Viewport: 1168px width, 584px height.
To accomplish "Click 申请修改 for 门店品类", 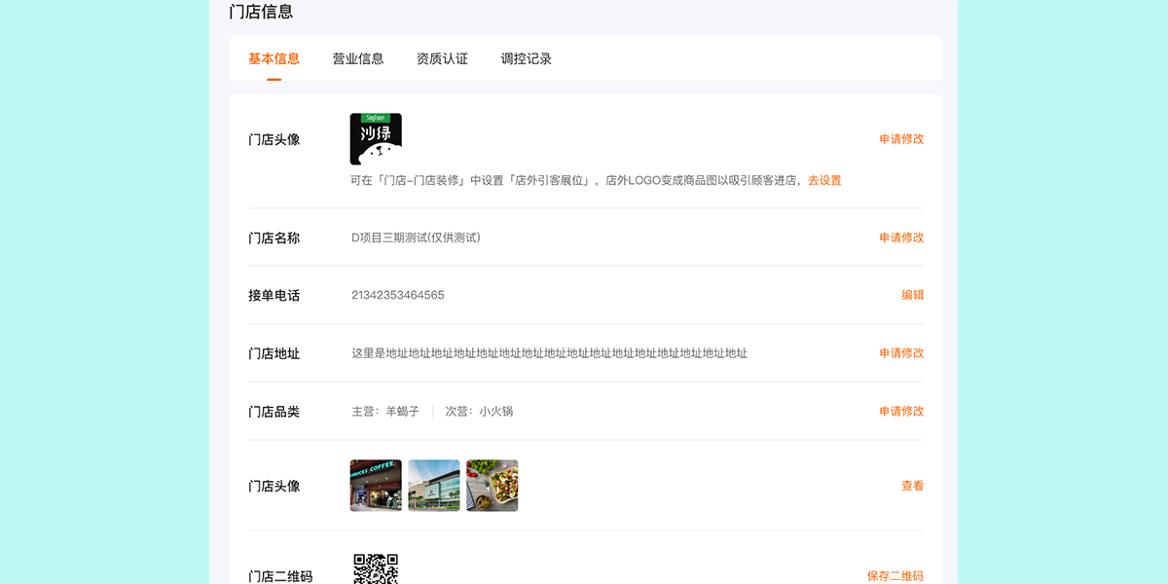I will (901, 412).
